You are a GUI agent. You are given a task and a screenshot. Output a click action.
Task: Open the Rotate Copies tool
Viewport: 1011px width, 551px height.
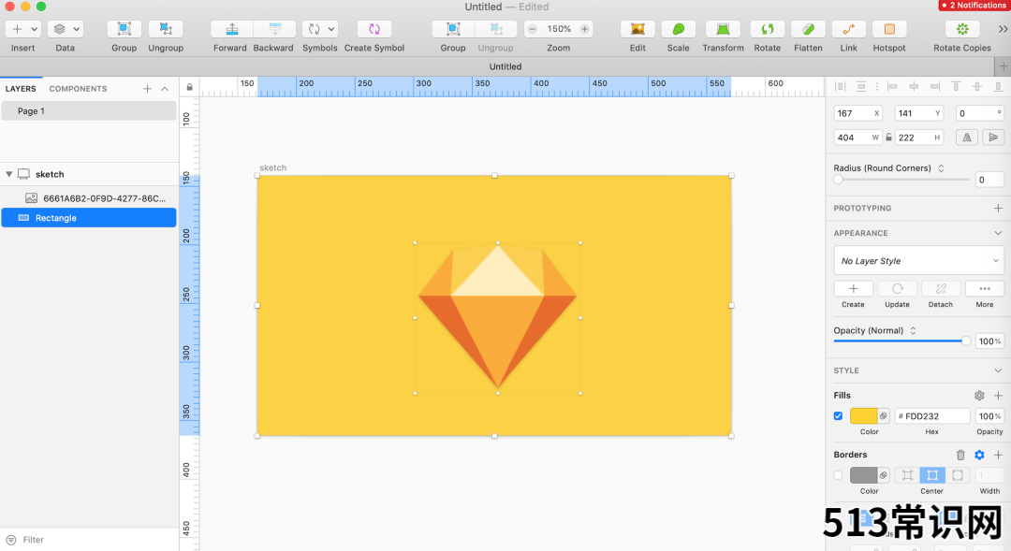click(962, 29)
